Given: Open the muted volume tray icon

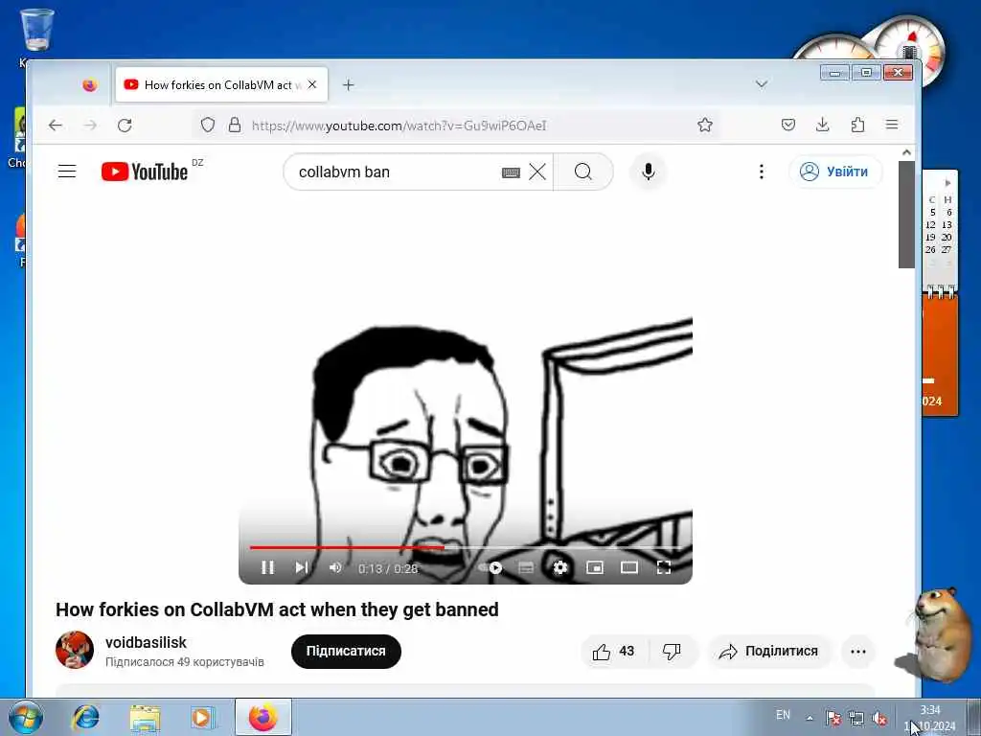Looking at the screenshot, I should tap(879, 718).
